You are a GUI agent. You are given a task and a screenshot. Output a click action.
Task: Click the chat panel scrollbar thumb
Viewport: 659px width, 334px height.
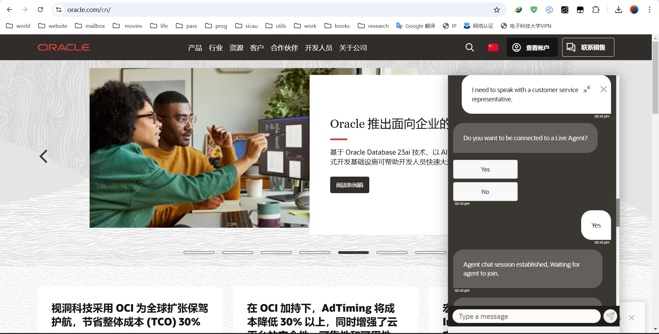[618, 212]
